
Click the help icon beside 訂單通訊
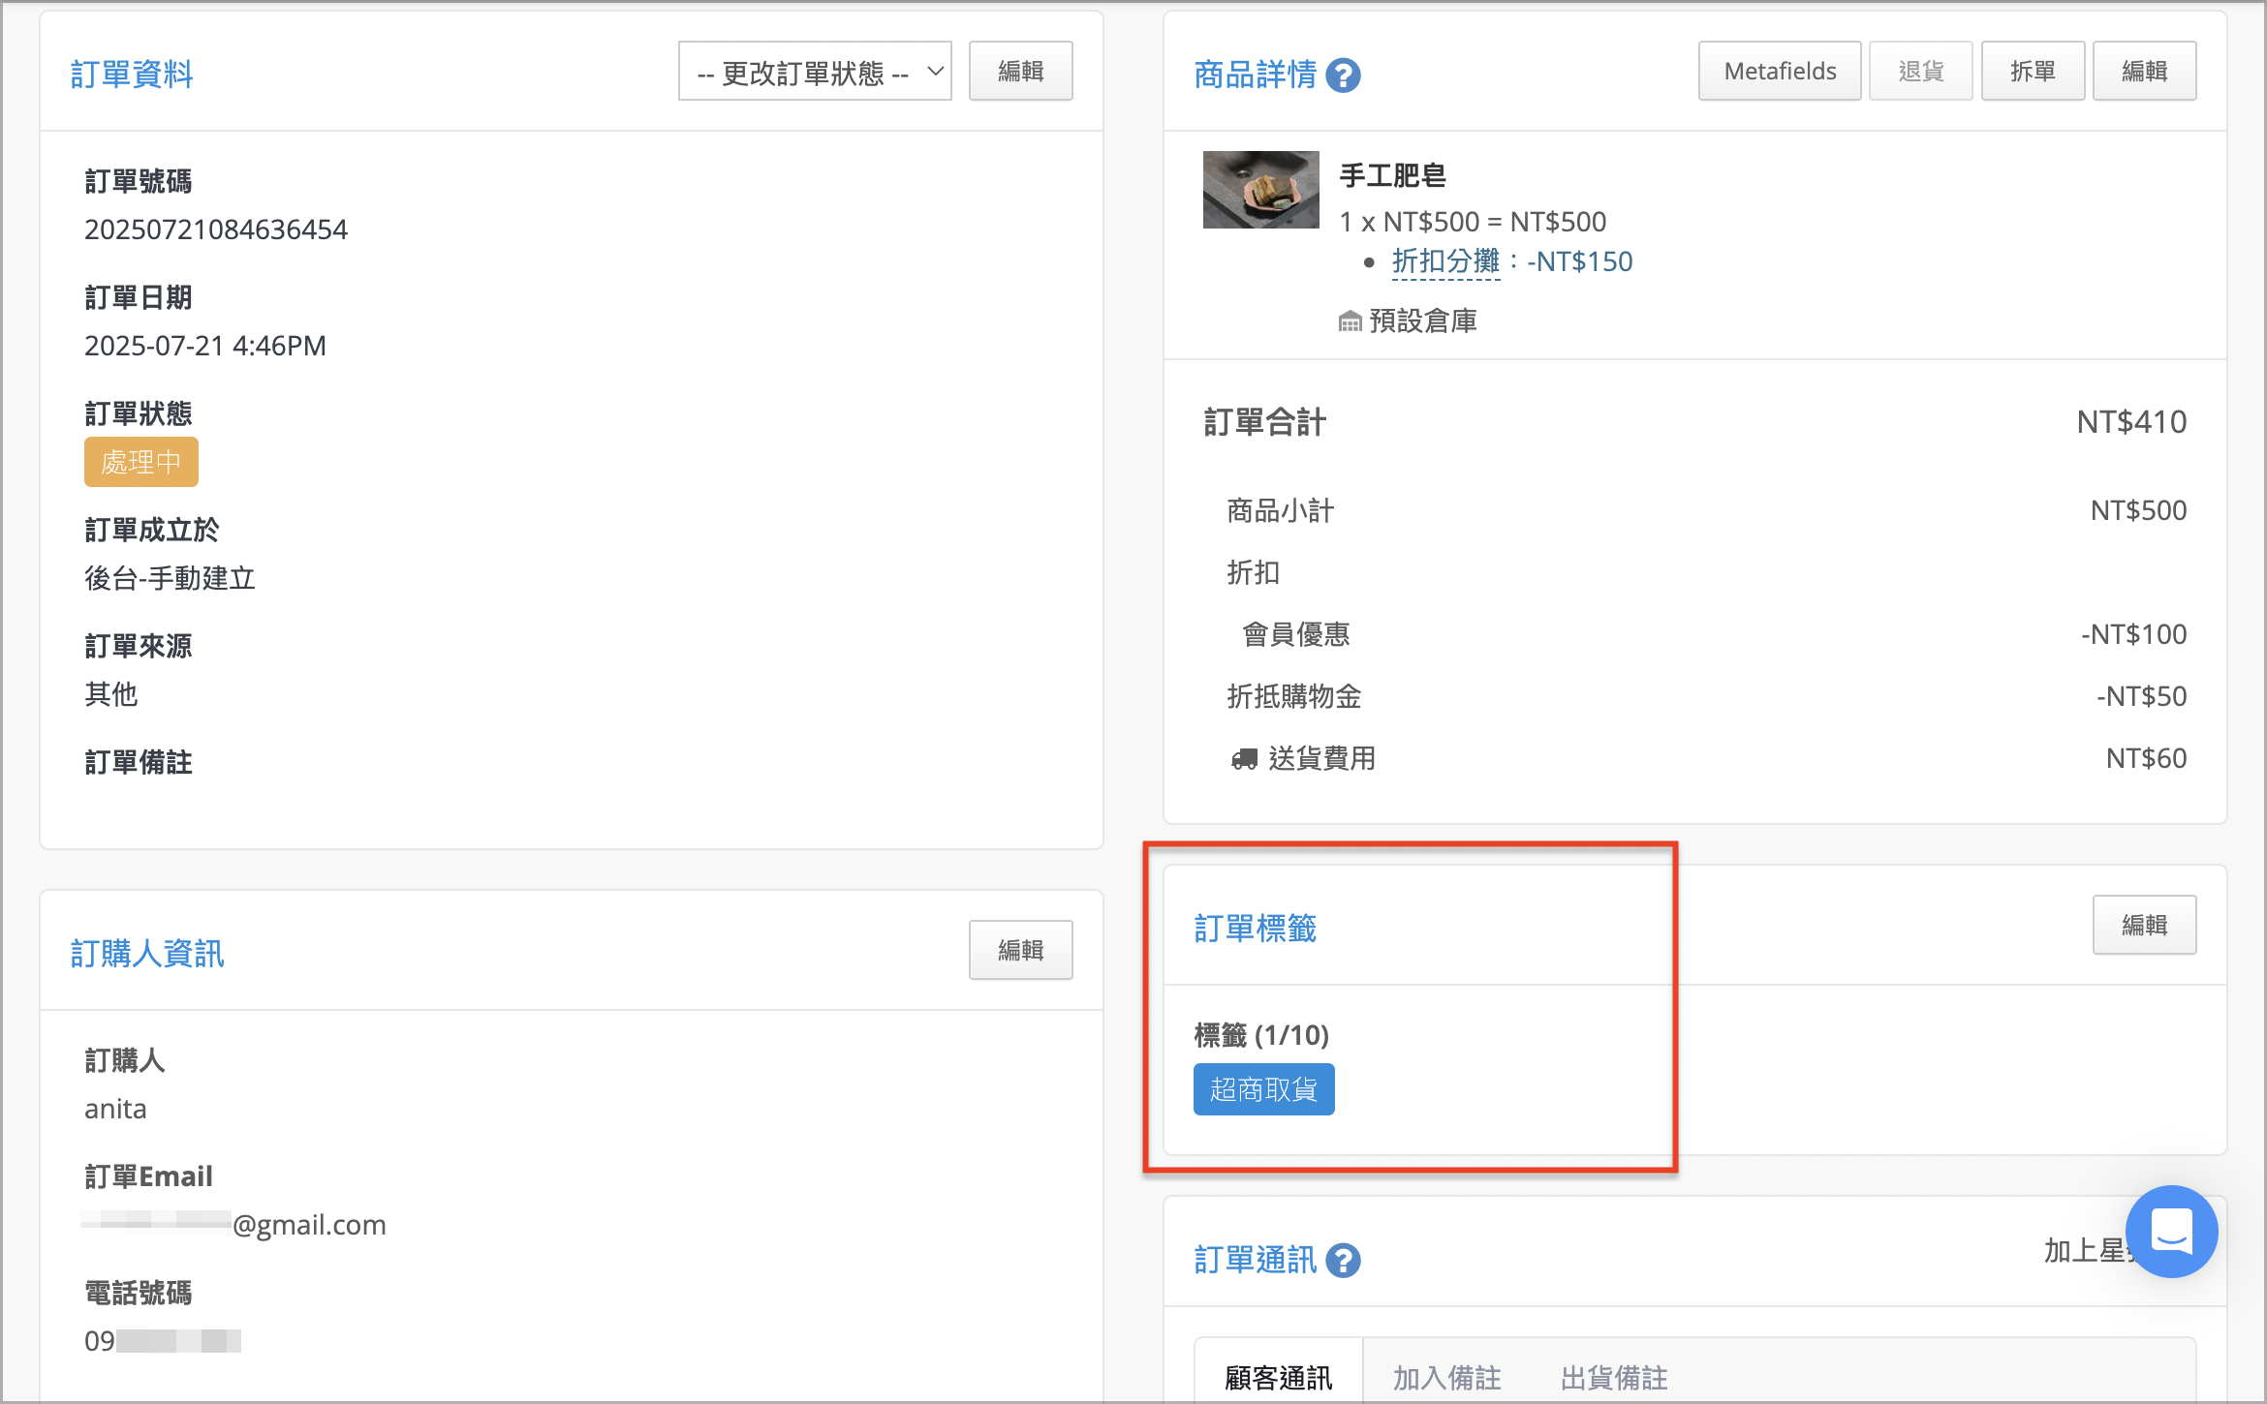click(x=1343, y=1261)
